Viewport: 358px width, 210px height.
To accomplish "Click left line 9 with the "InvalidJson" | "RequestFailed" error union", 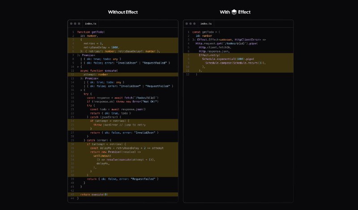I will [125, 63].
